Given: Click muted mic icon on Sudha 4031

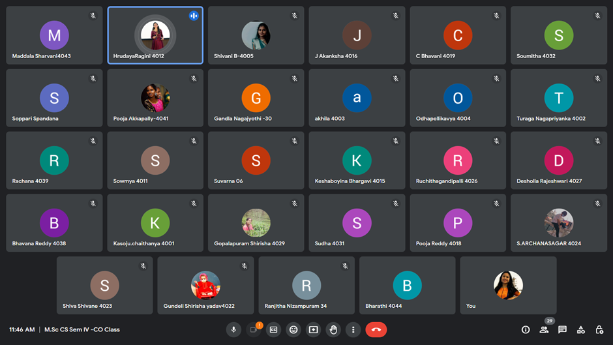Looking at the screenshot, I should 396,203.
